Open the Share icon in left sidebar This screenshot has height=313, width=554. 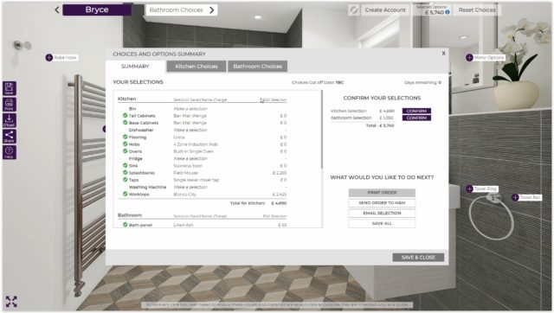10,137
